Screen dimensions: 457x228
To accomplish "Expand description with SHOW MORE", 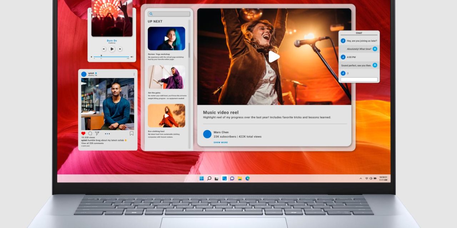I will 221,142.
